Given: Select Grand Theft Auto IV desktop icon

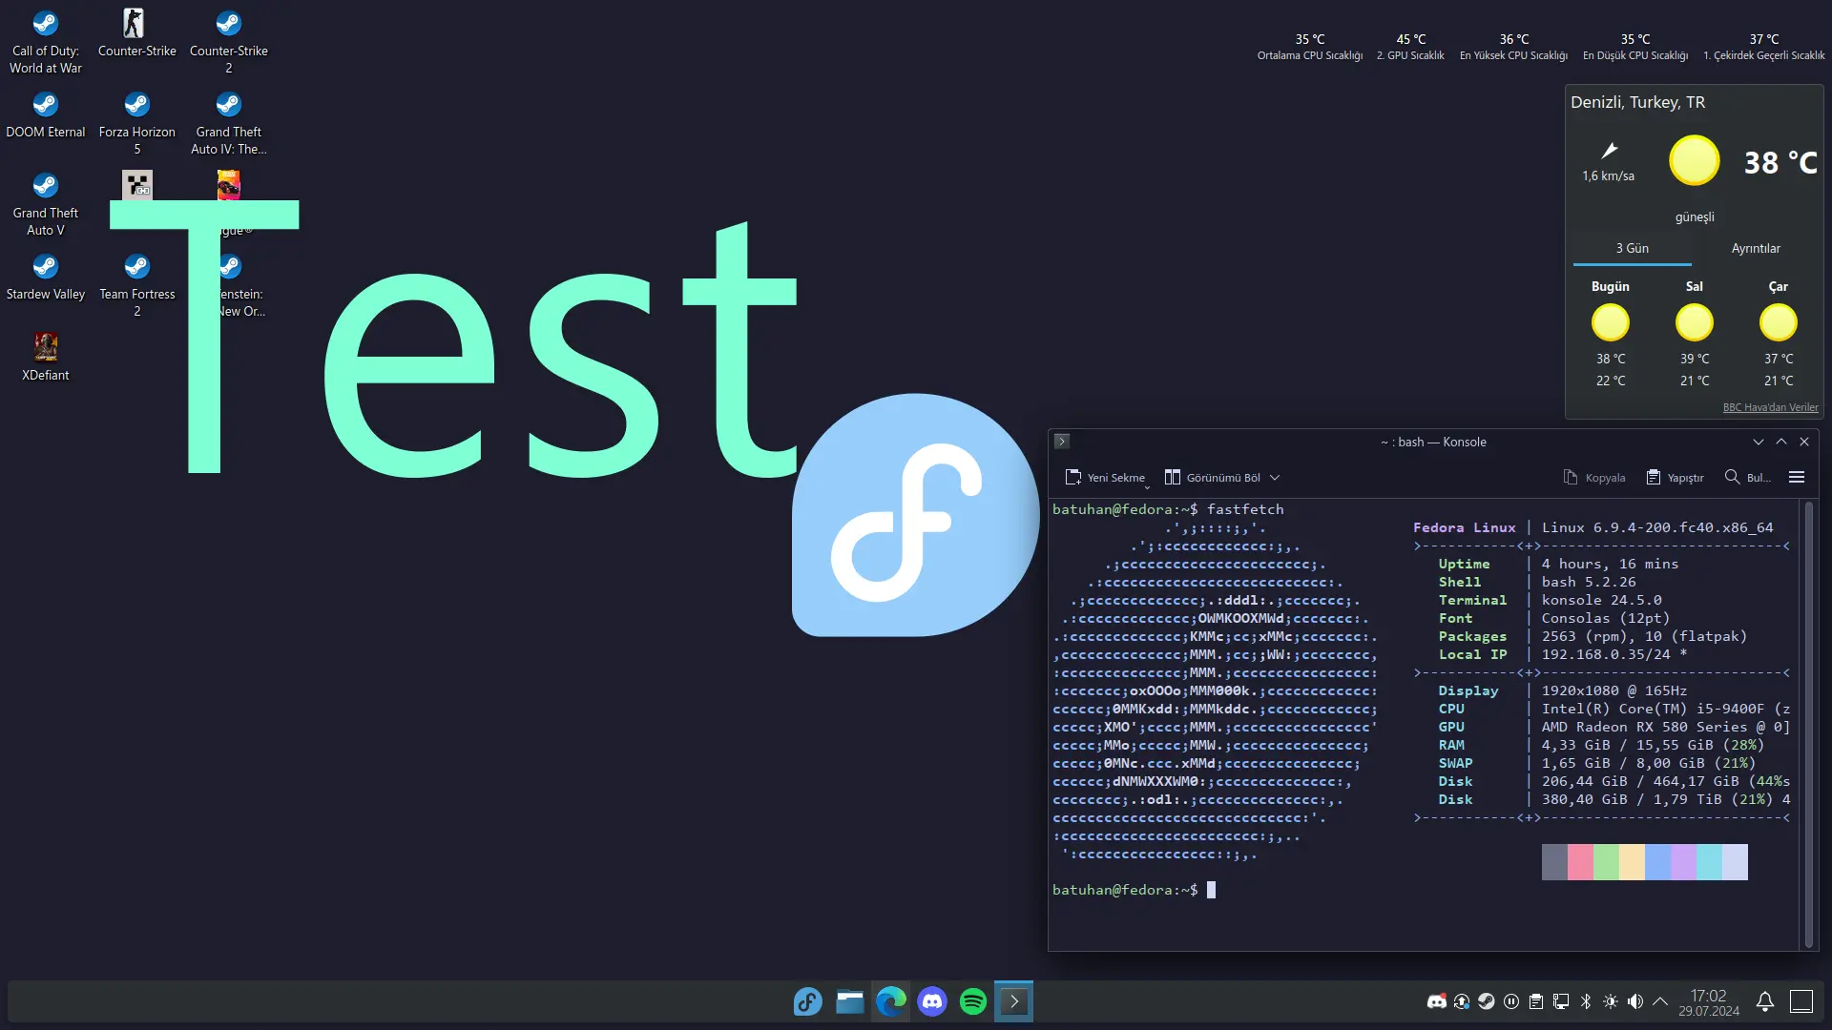Looking at the screenshot, I should coord(229,123).
